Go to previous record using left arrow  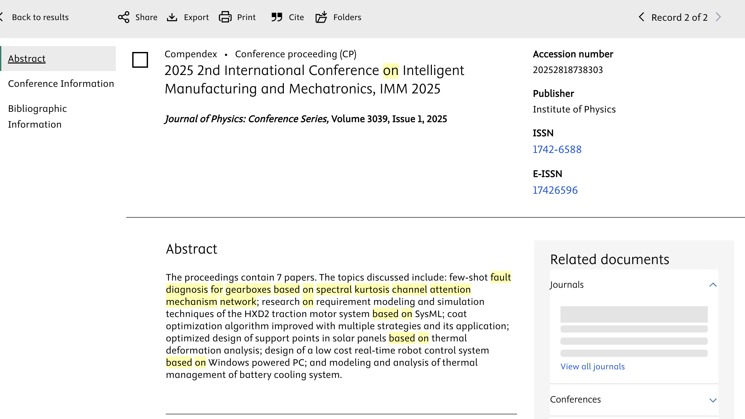point(641,17)
